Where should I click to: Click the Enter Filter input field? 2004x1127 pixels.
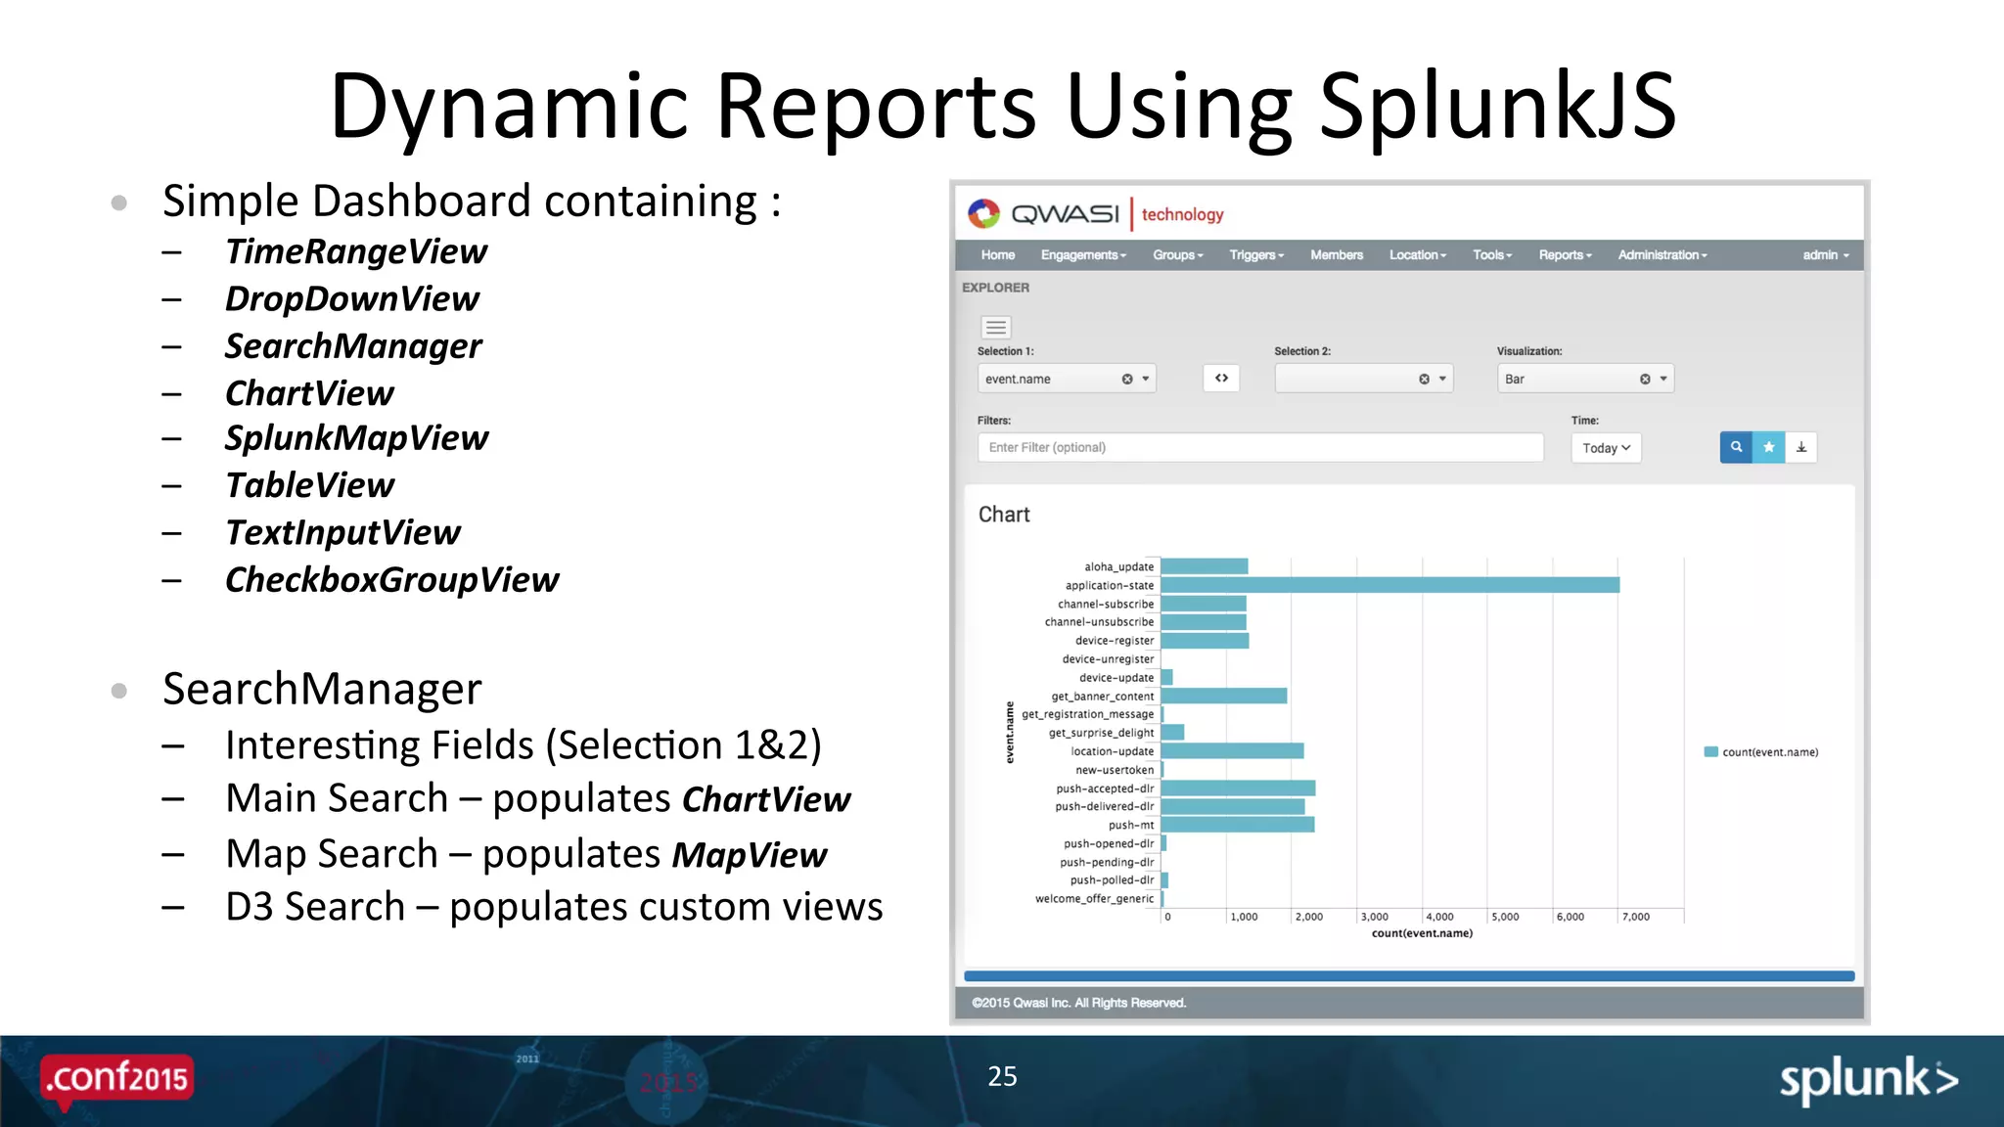(x=1260, y=448)
